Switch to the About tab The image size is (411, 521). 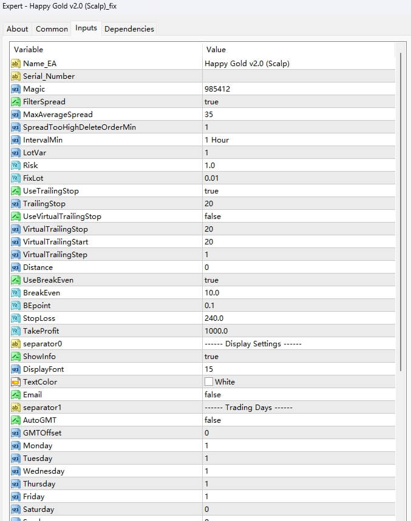point(18,29)
